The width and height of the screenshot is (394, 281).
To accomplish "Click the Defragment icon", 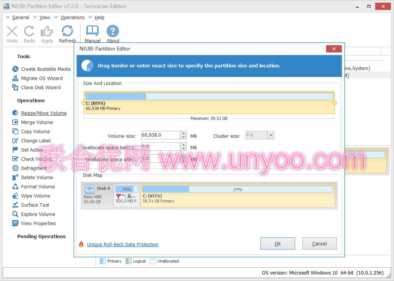I will pos(15,168).
